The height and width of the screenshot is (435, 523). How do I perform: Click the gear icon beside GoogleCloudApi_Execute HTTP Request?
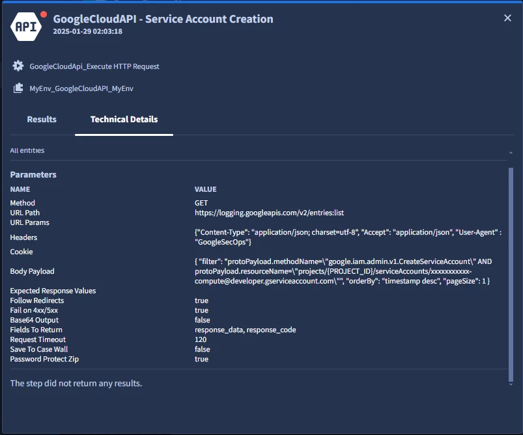(x=18, y=66)
